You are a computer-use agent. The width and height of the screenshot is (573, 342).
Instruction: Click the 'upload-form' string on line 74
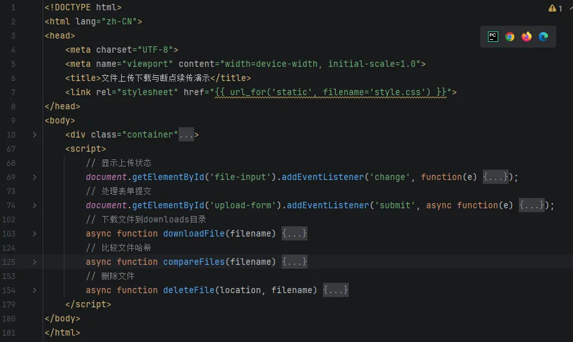(242, 205)
